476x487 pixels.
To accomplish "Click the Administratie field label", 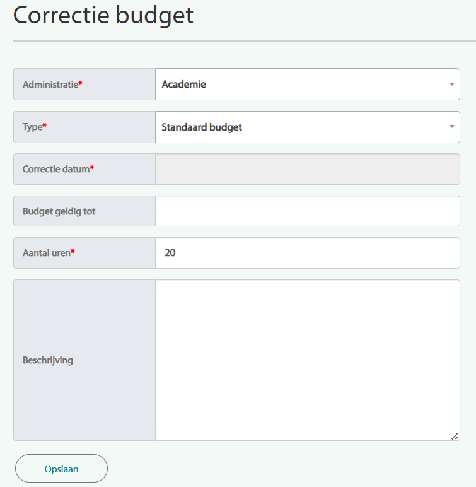I will pyautogui.click(x=50, y=85).
